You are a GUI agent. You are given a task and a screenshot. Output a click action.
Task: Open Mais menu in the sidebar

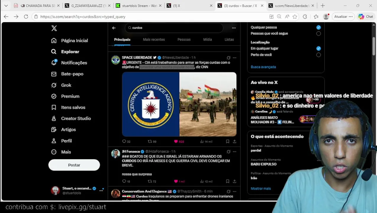coord(61,152)
